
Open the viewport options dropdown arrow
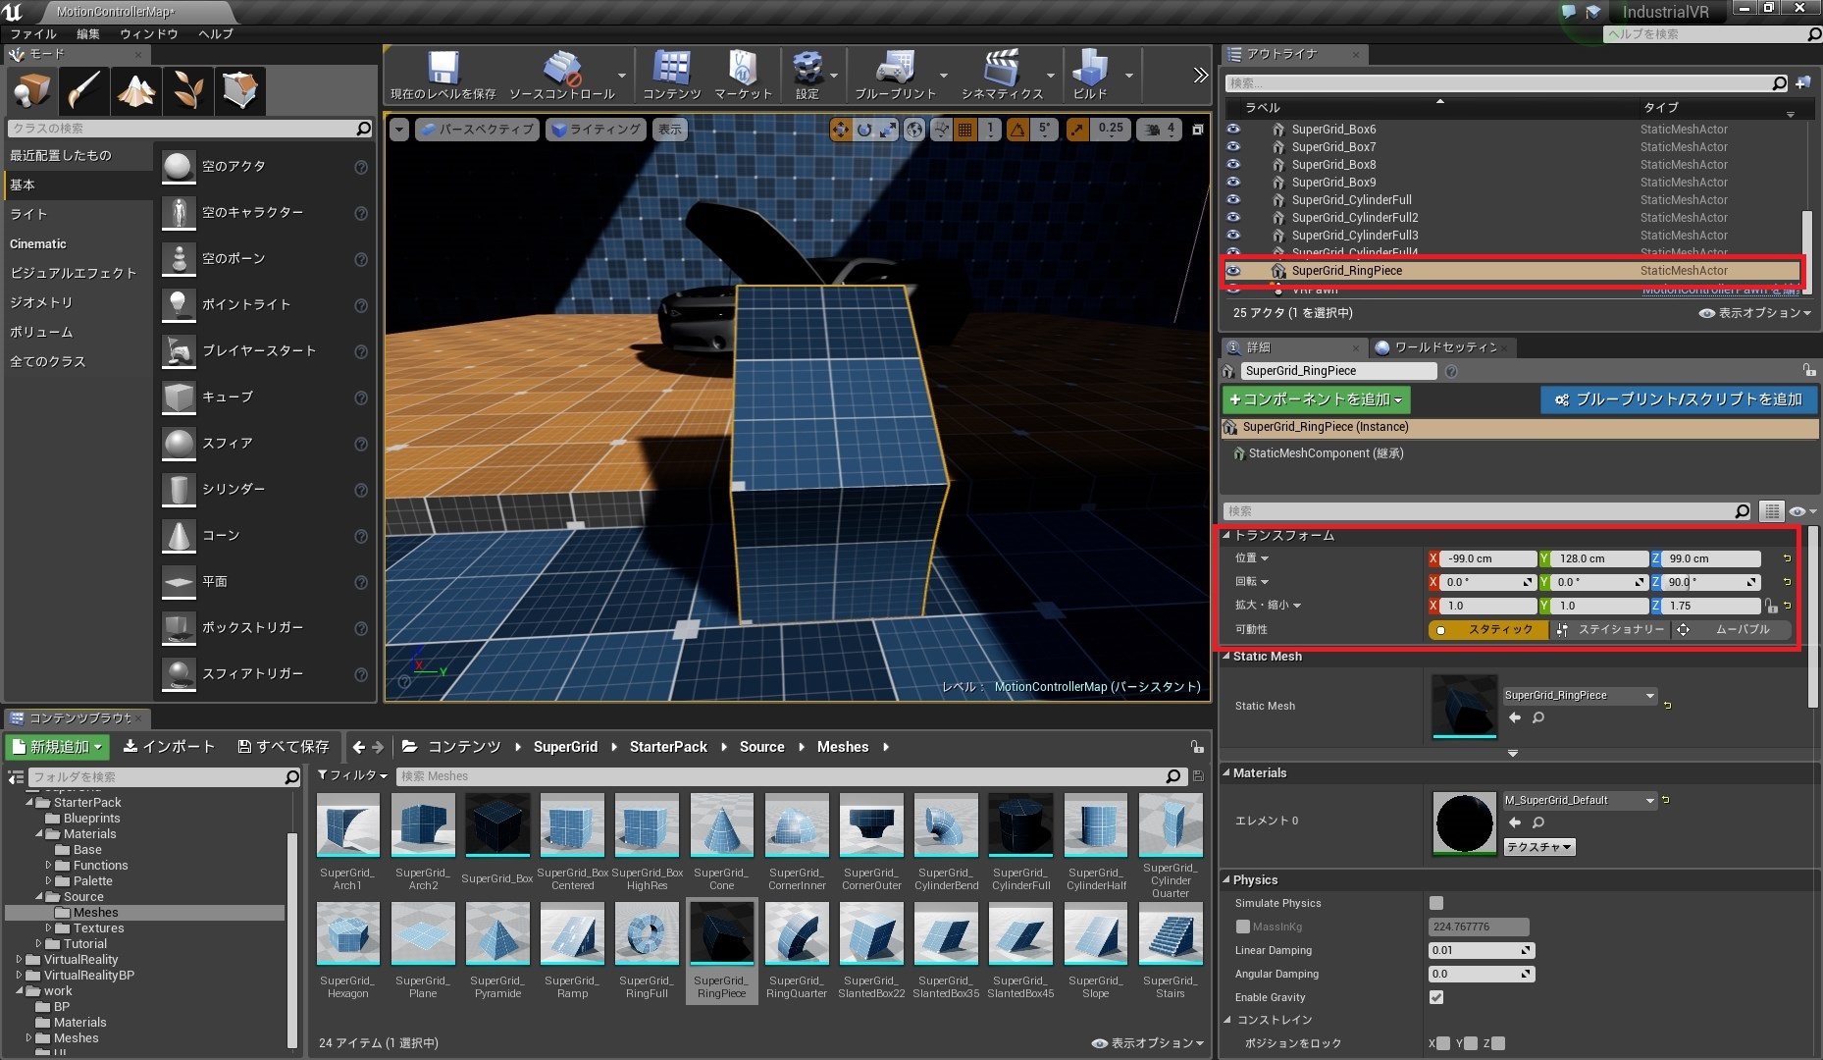pyautogui.click(x=398, y=130)
